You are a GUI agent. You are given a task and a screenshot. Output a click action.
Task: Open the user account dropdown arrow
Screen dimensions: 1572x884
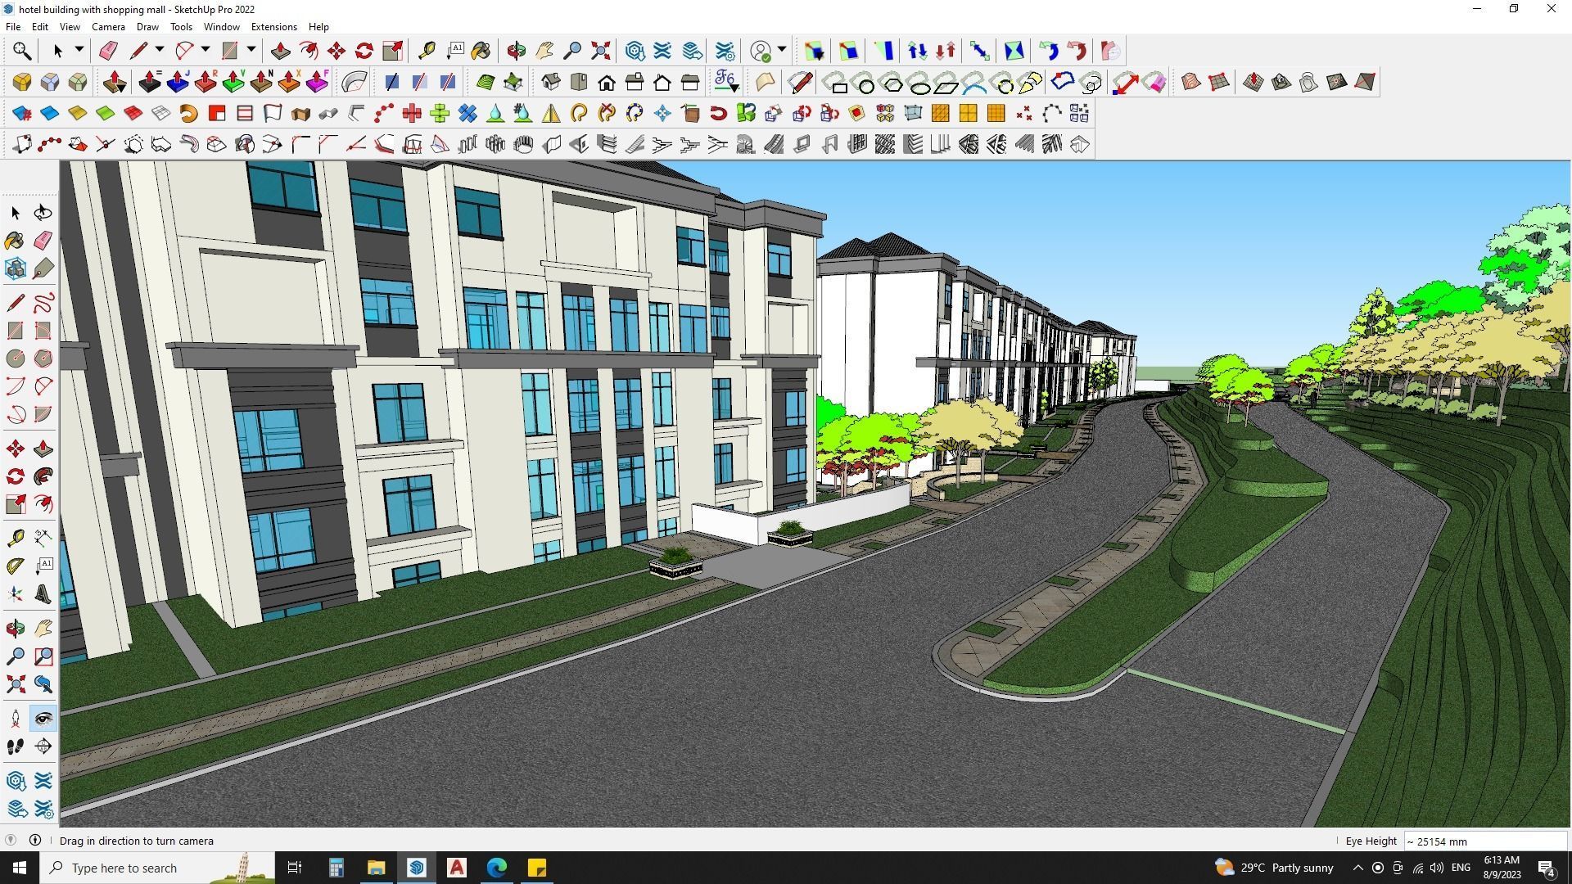click(x=781, y=50)
